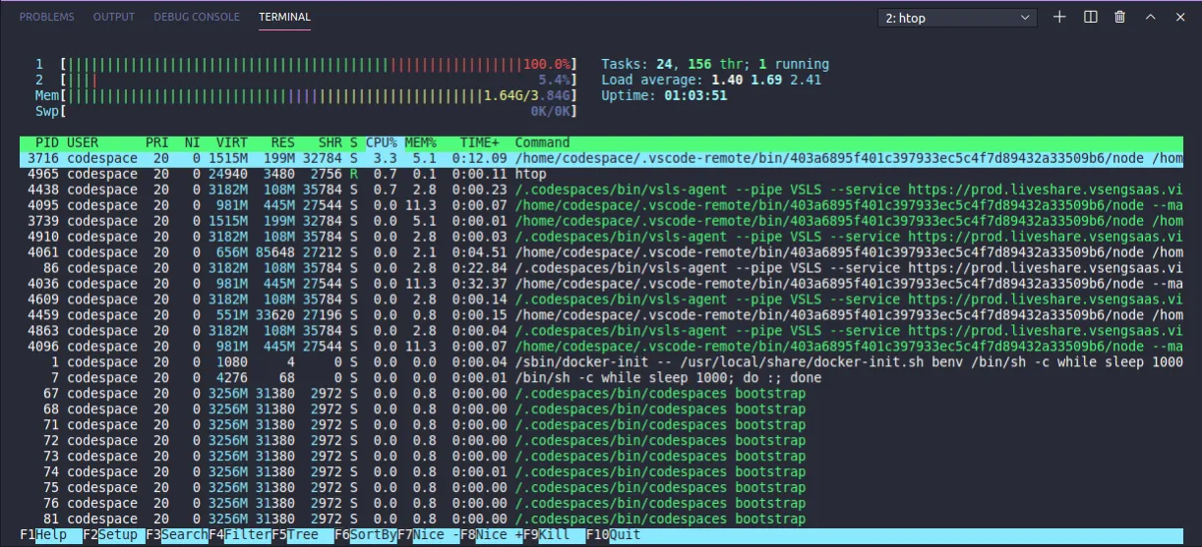Sort by the CPU% column header
Screen dimensions: 1202x547
coord(382,142)
